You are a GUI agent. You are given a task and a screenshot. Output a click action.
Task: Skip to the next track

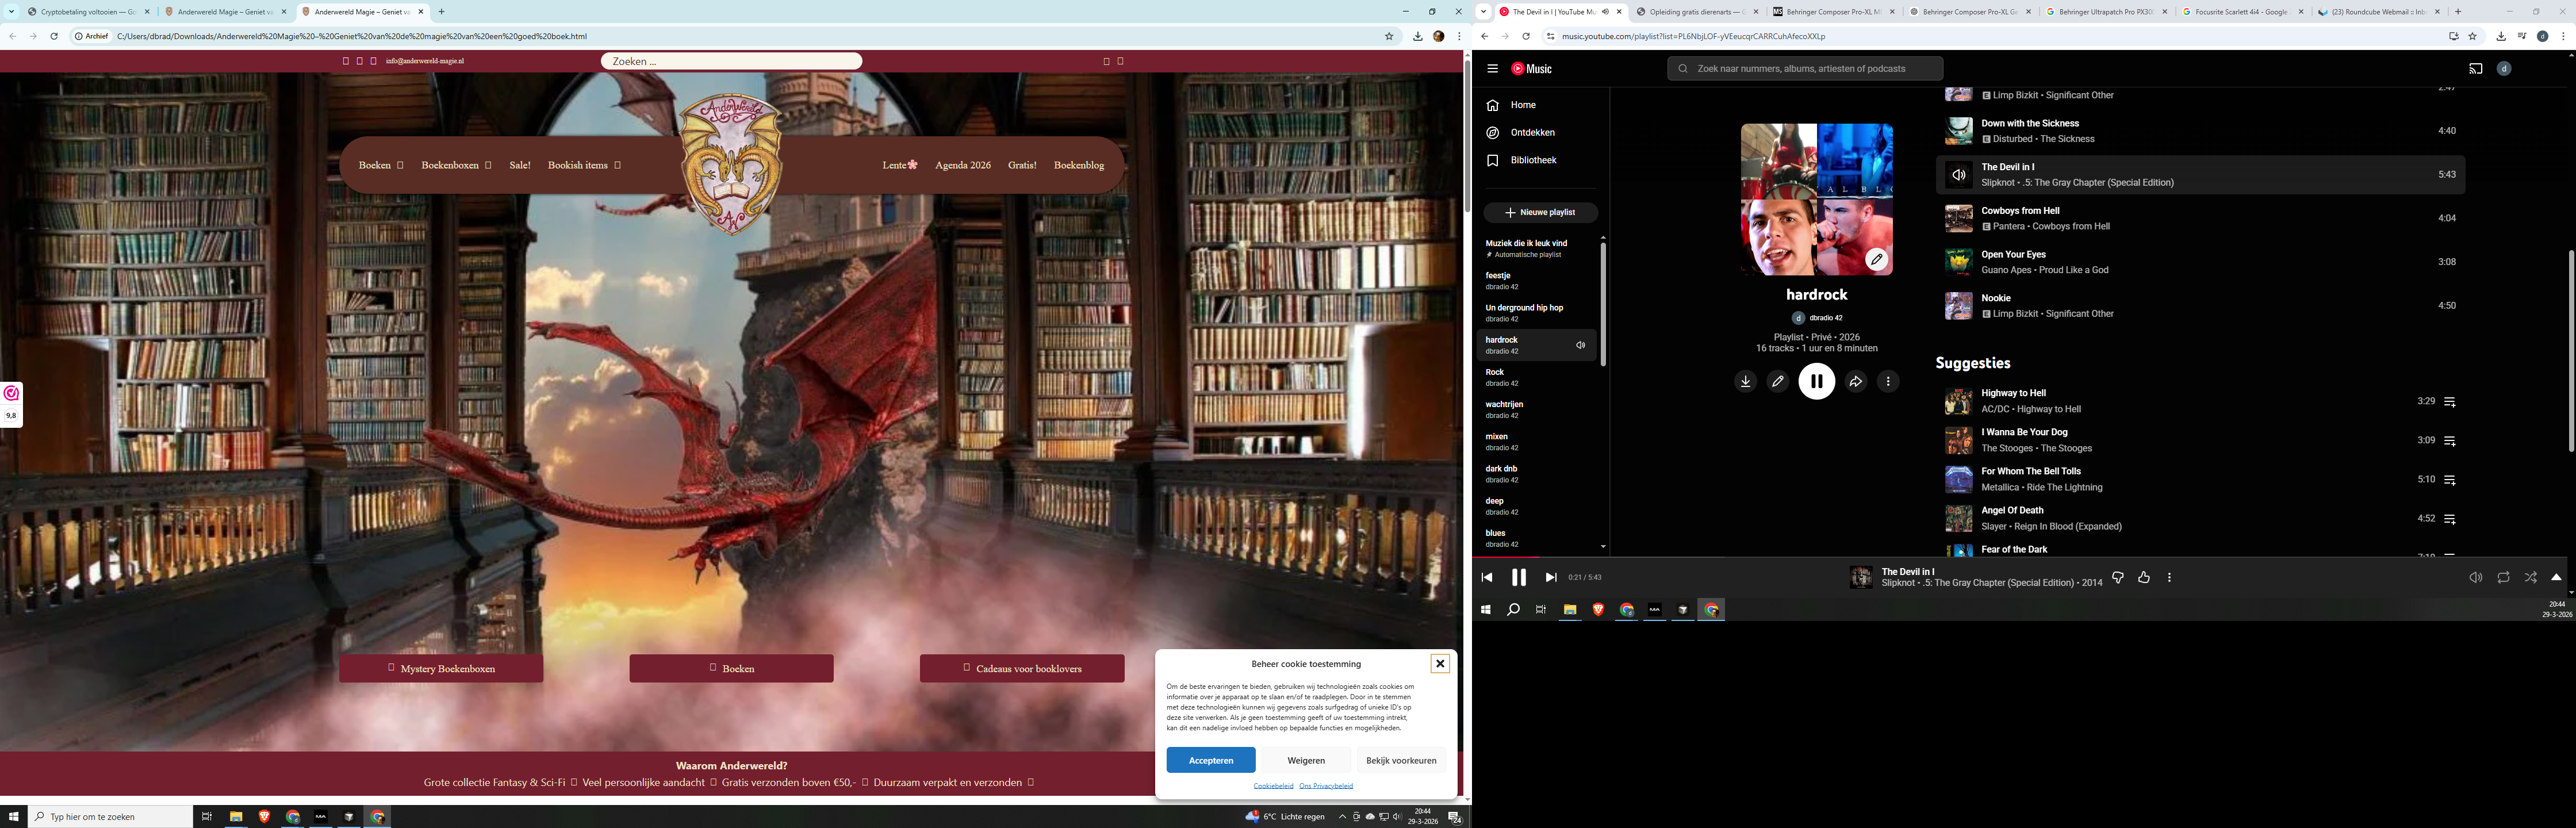[1550, 577]
